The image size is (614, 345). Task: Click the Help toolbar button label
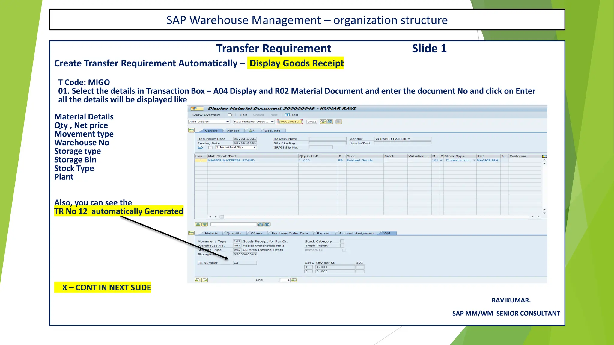click(x=294, y=115)
